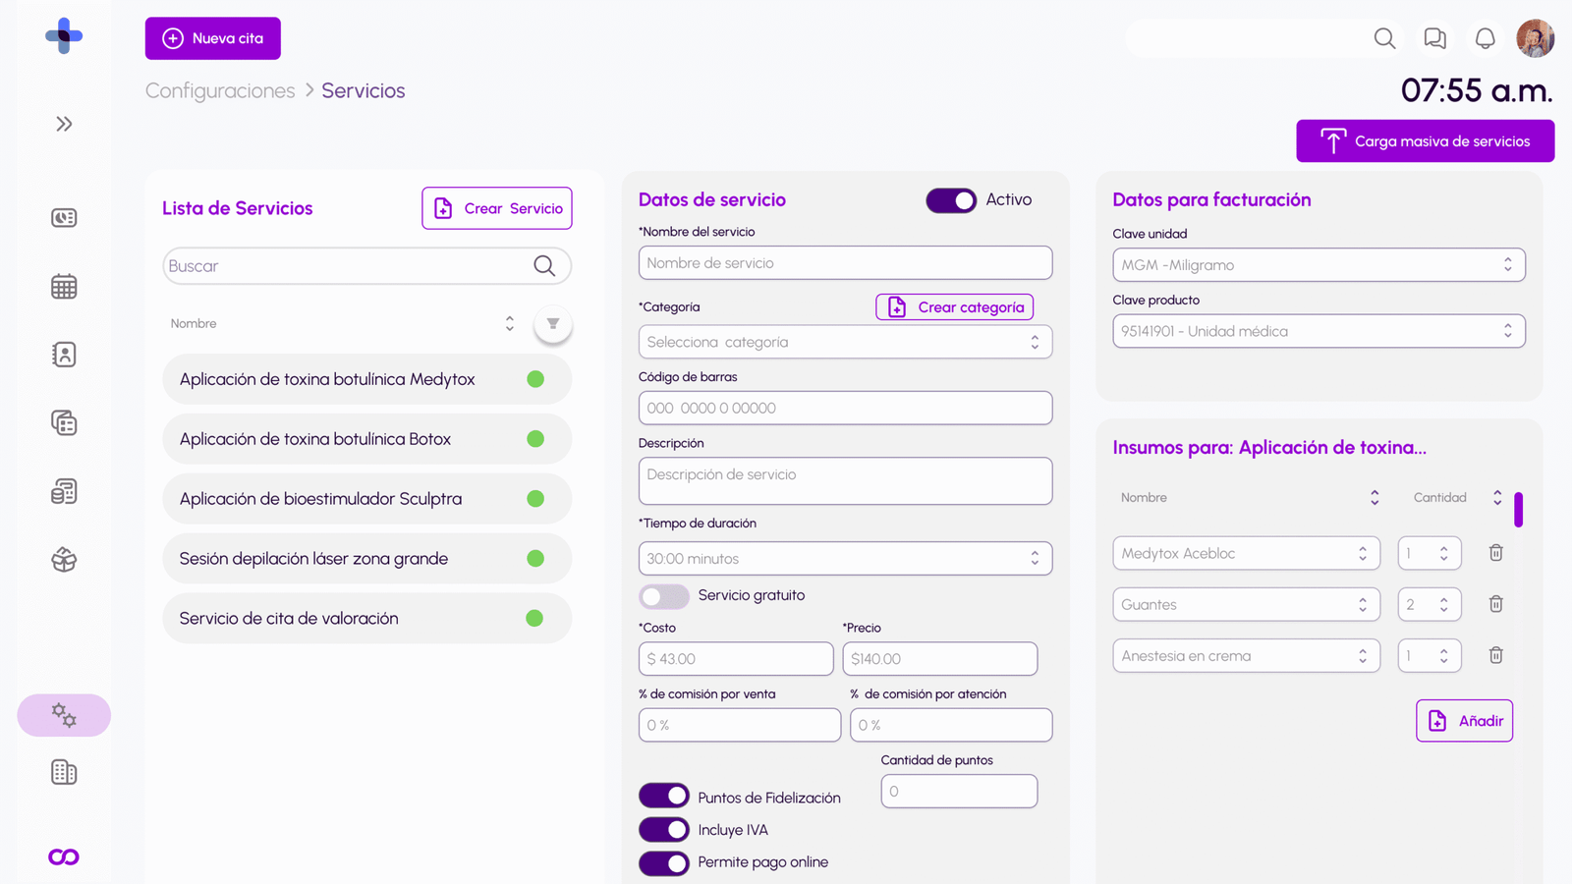
Task: Enable the Servicio gratuito toggle
Action: (x=664, y=596)
